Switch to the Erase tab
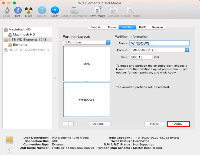The width and height of the screenshot is (200, 155). click(112, 27)
